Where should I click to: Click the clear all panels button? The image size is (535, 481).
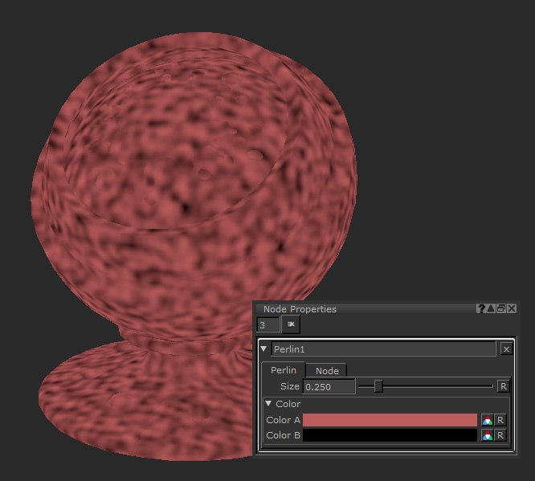[291, 324]
